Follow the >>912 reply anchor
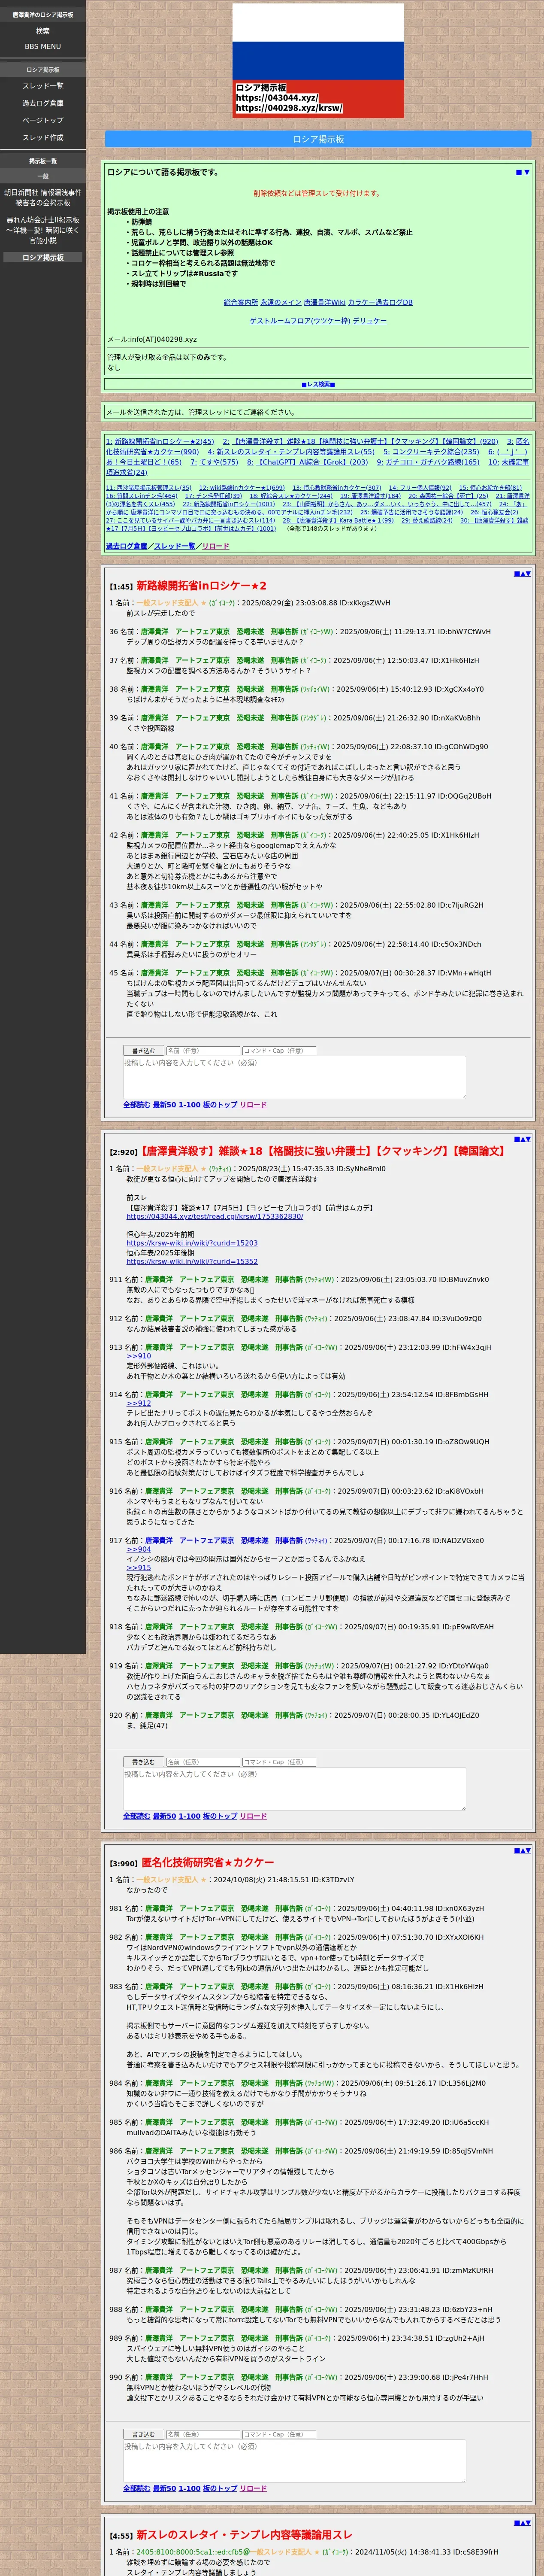This screenshot has height=2576, width=544. pos(139,1403)
